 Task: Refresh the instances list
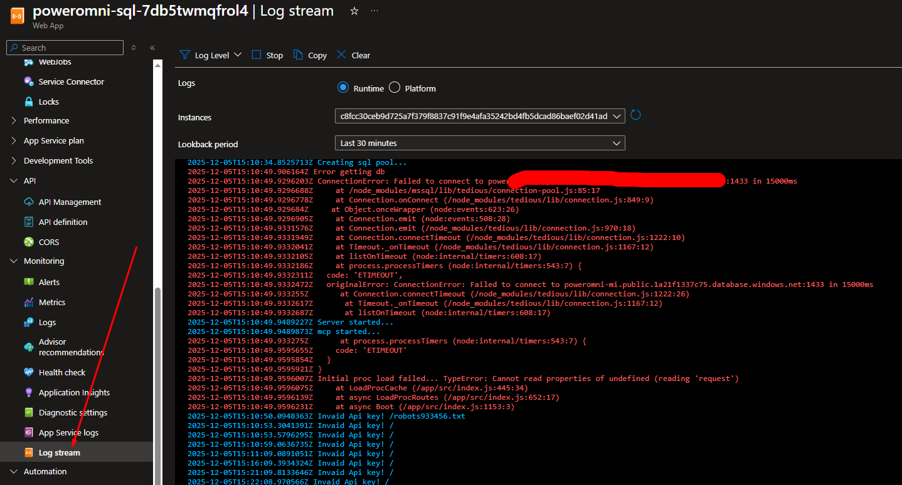635,115
